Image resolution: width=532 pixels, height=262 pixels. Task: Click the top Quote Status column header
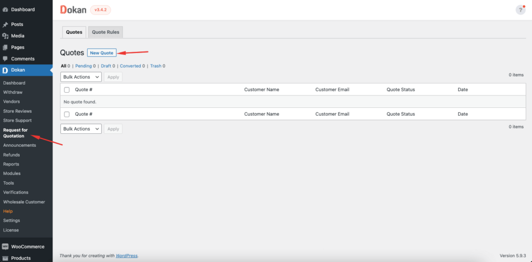pos(401,90)
